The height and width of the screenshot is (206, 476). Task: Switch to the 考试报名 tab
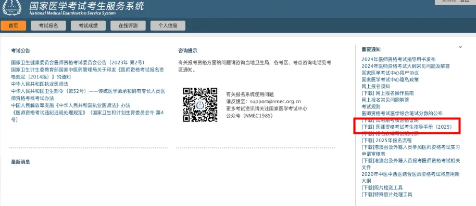pyautogui.click(x=48, y=26)
